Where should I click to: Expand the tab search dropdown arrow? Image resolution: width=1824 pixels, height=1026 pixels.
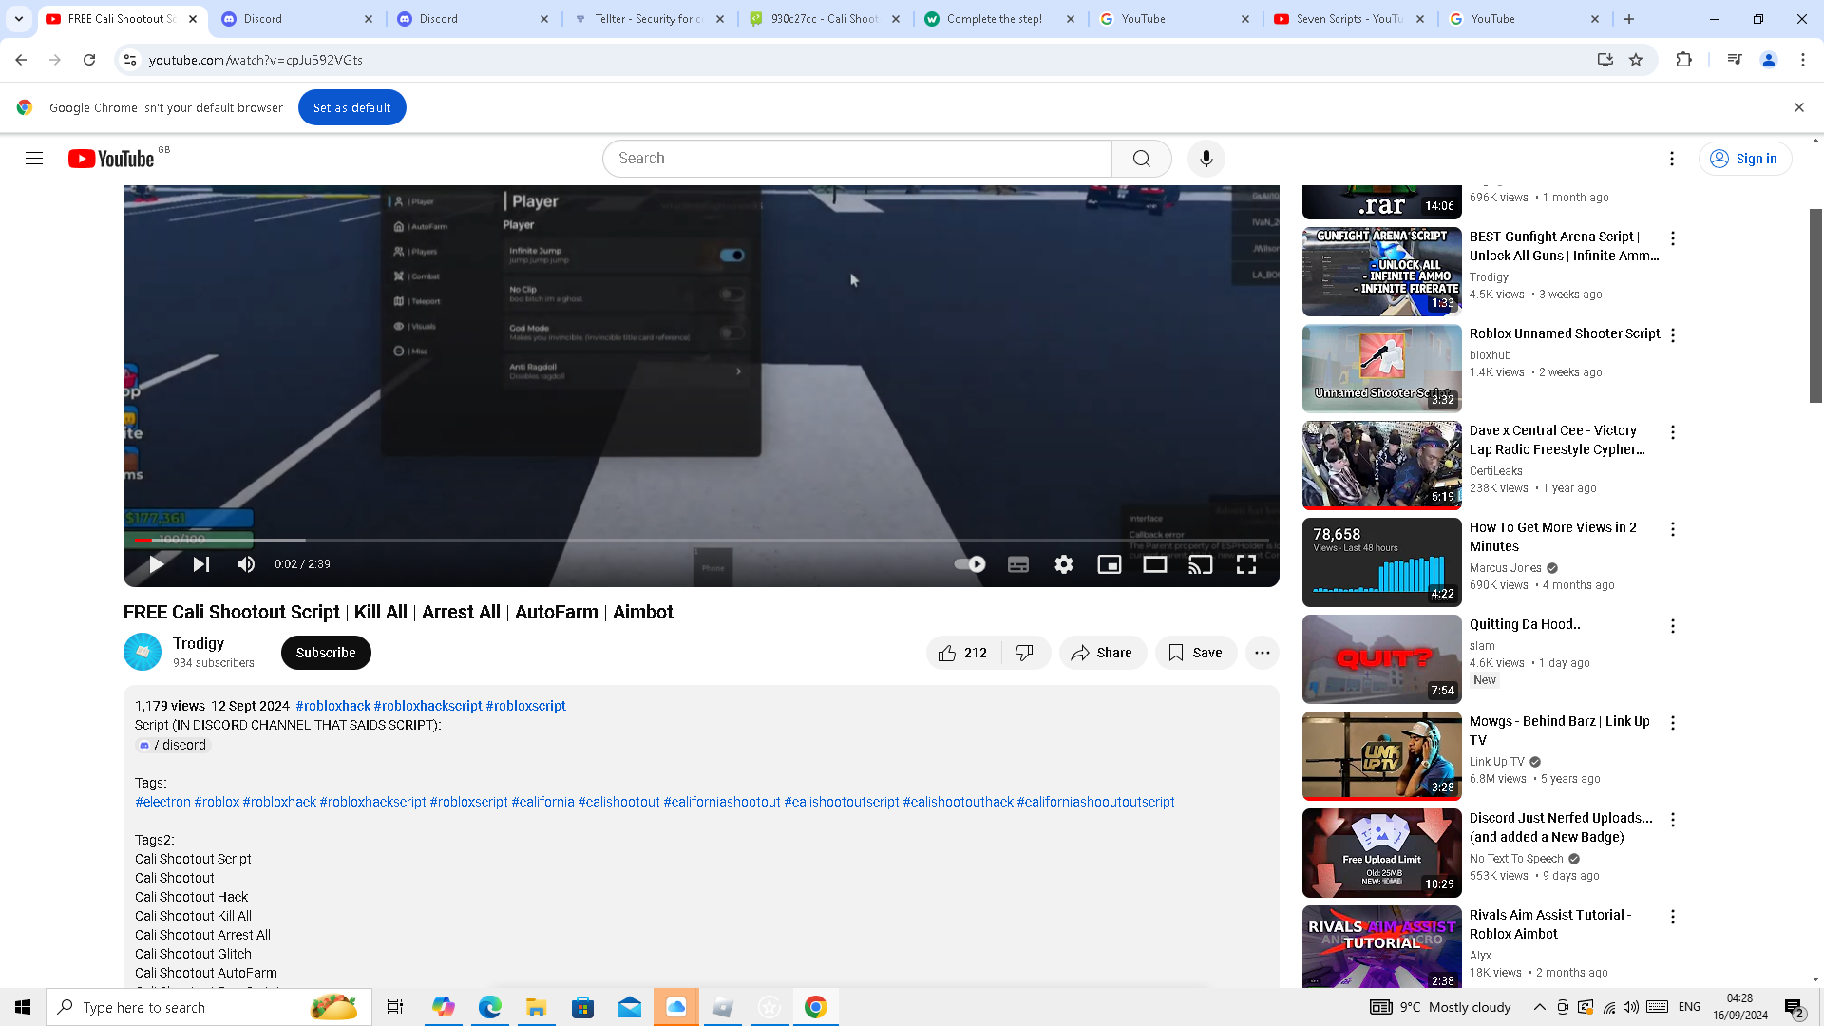(18, 19)
